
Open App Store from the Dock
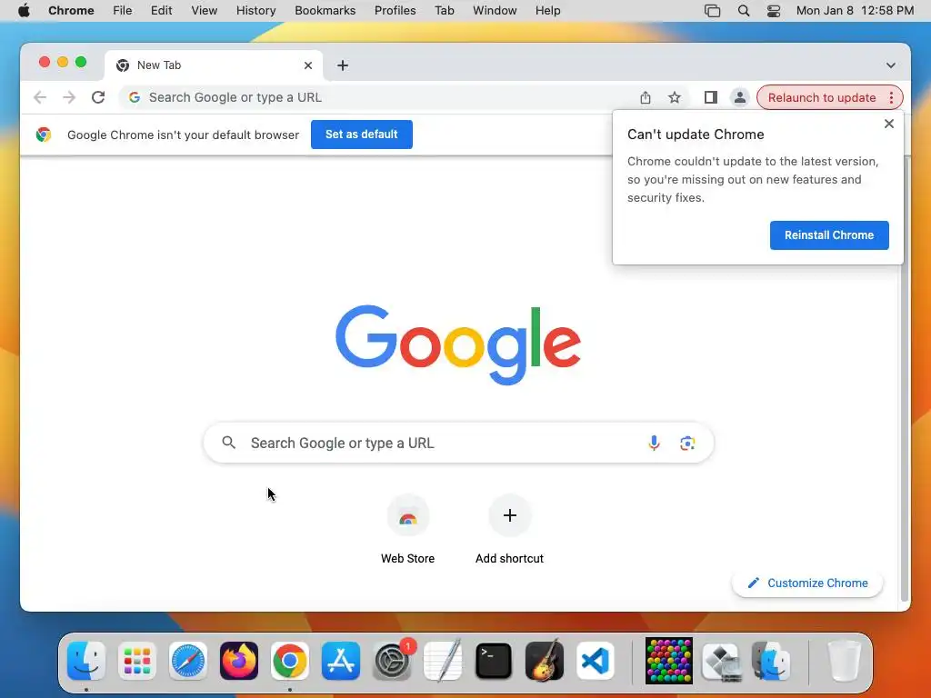pos(341,661)
